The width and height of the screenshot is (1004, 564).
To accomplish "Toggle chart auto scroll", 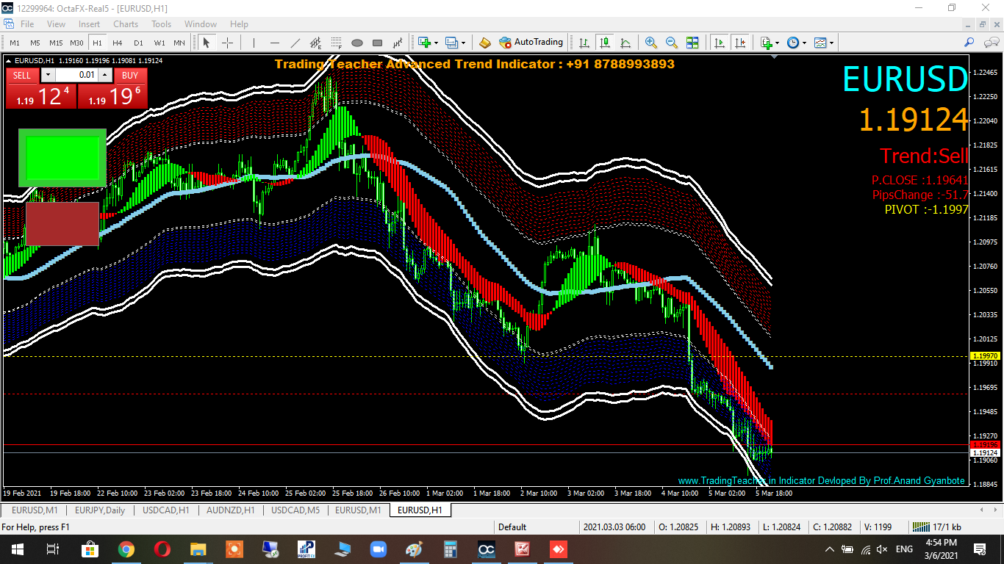I will (x=719, y=43).
